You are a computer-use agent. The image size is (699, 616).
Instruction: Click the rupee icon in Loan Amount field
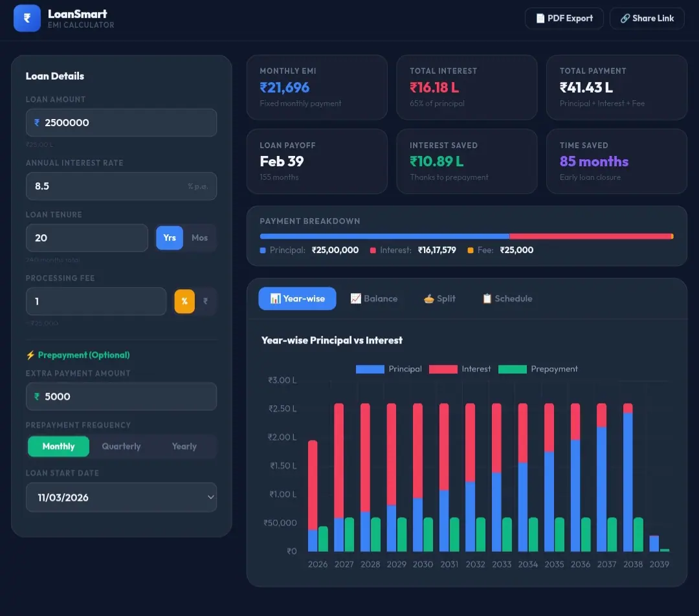click(x=38, y=122)
